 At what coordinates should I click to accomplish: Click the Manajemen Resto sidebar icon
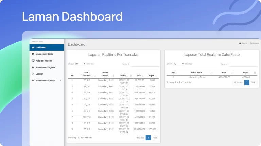33,54
